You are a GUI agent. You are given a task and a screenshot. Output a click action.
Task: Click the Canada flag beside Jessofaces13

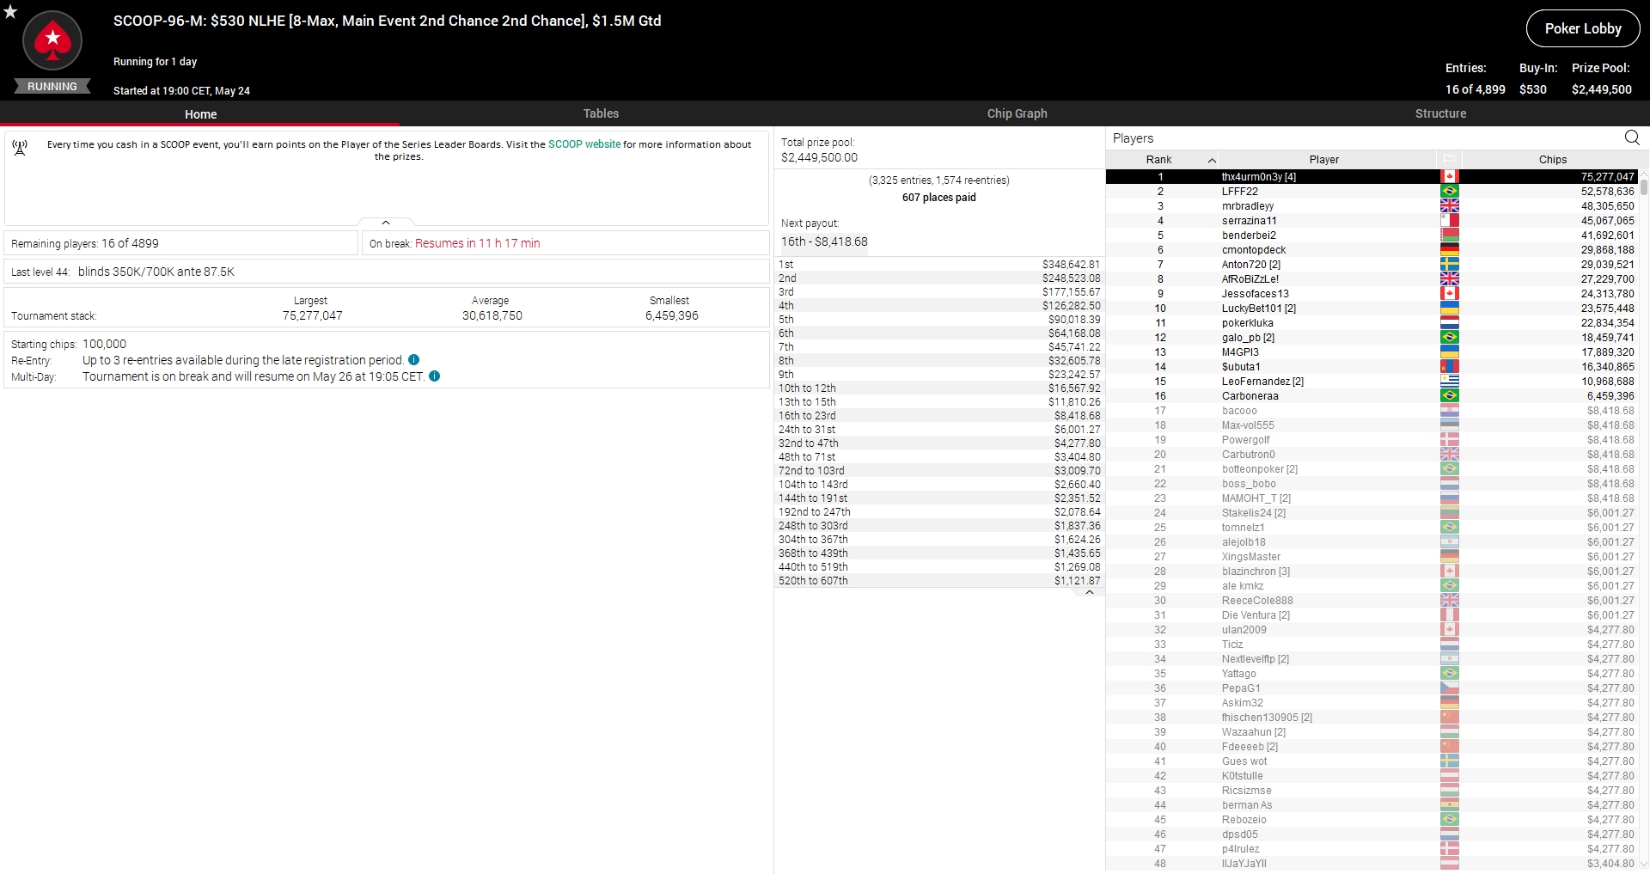(1450, 294)
